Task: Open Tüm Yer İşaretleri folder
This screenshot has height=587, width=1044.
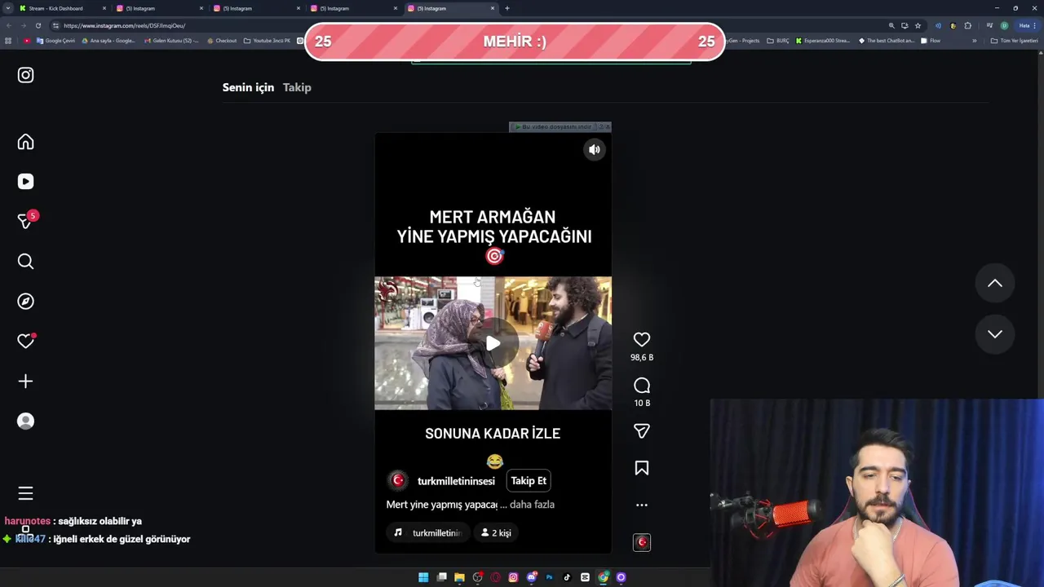Action: (1014, 41)
